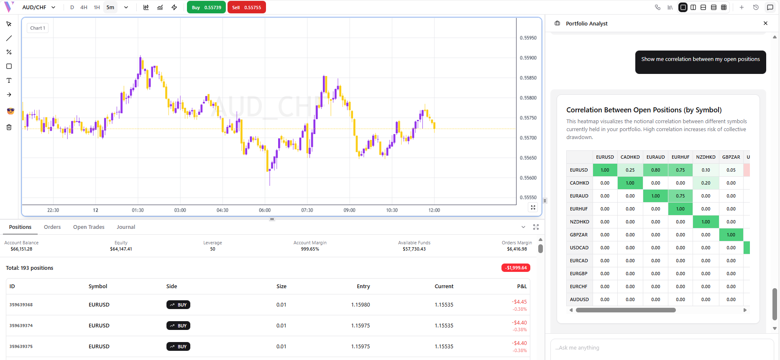Toggle the chat panel icon

[x=770, y=8]
